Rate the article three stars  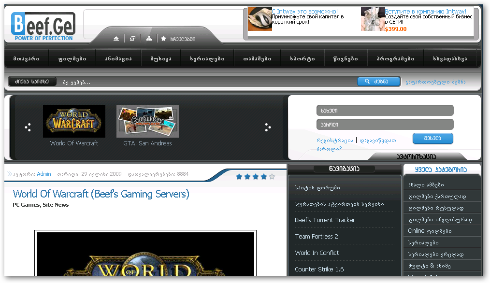click(x=255, y=177)
